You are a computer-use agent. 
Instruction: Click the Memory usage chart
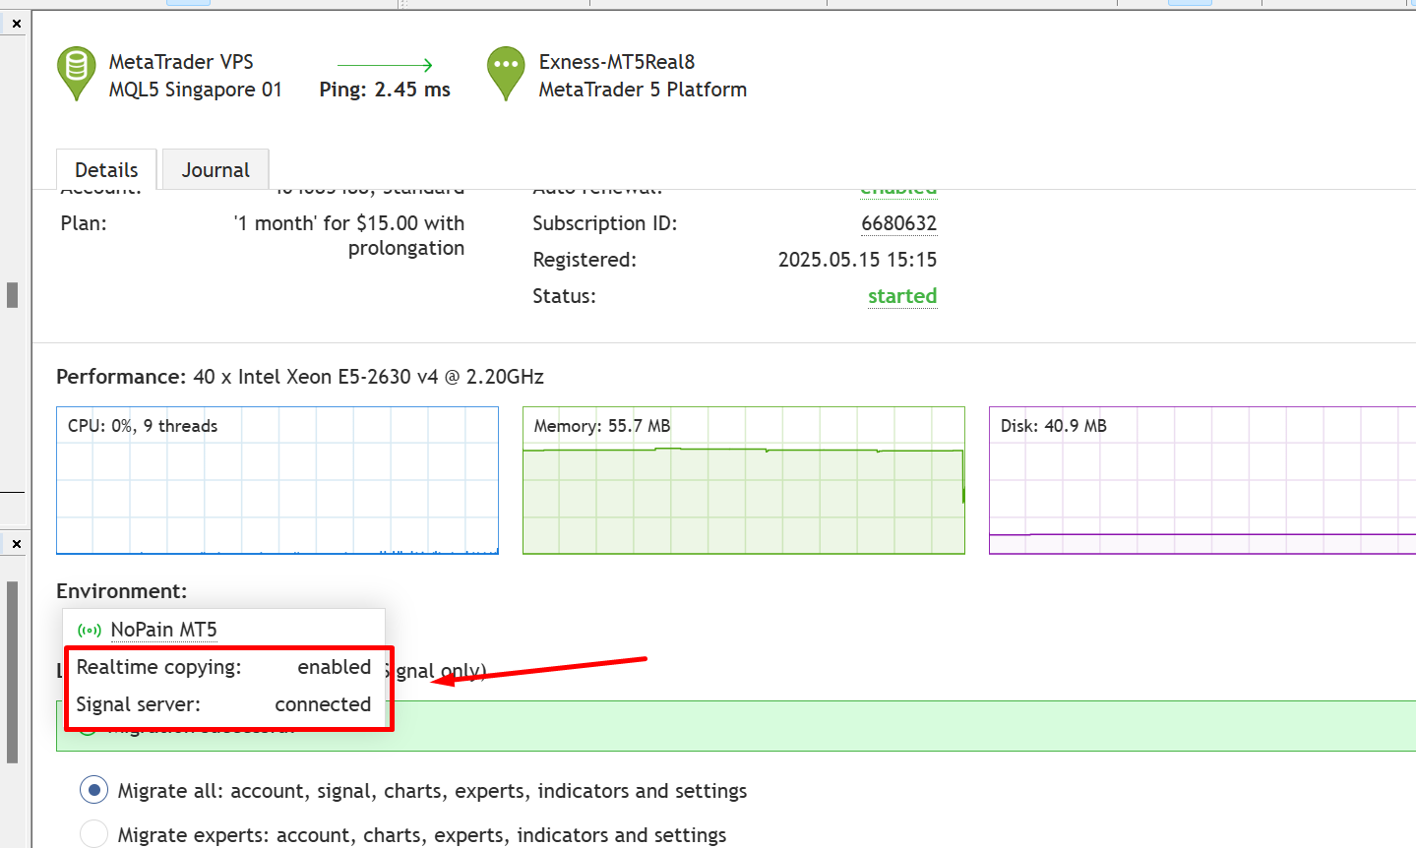click(744, 480)
